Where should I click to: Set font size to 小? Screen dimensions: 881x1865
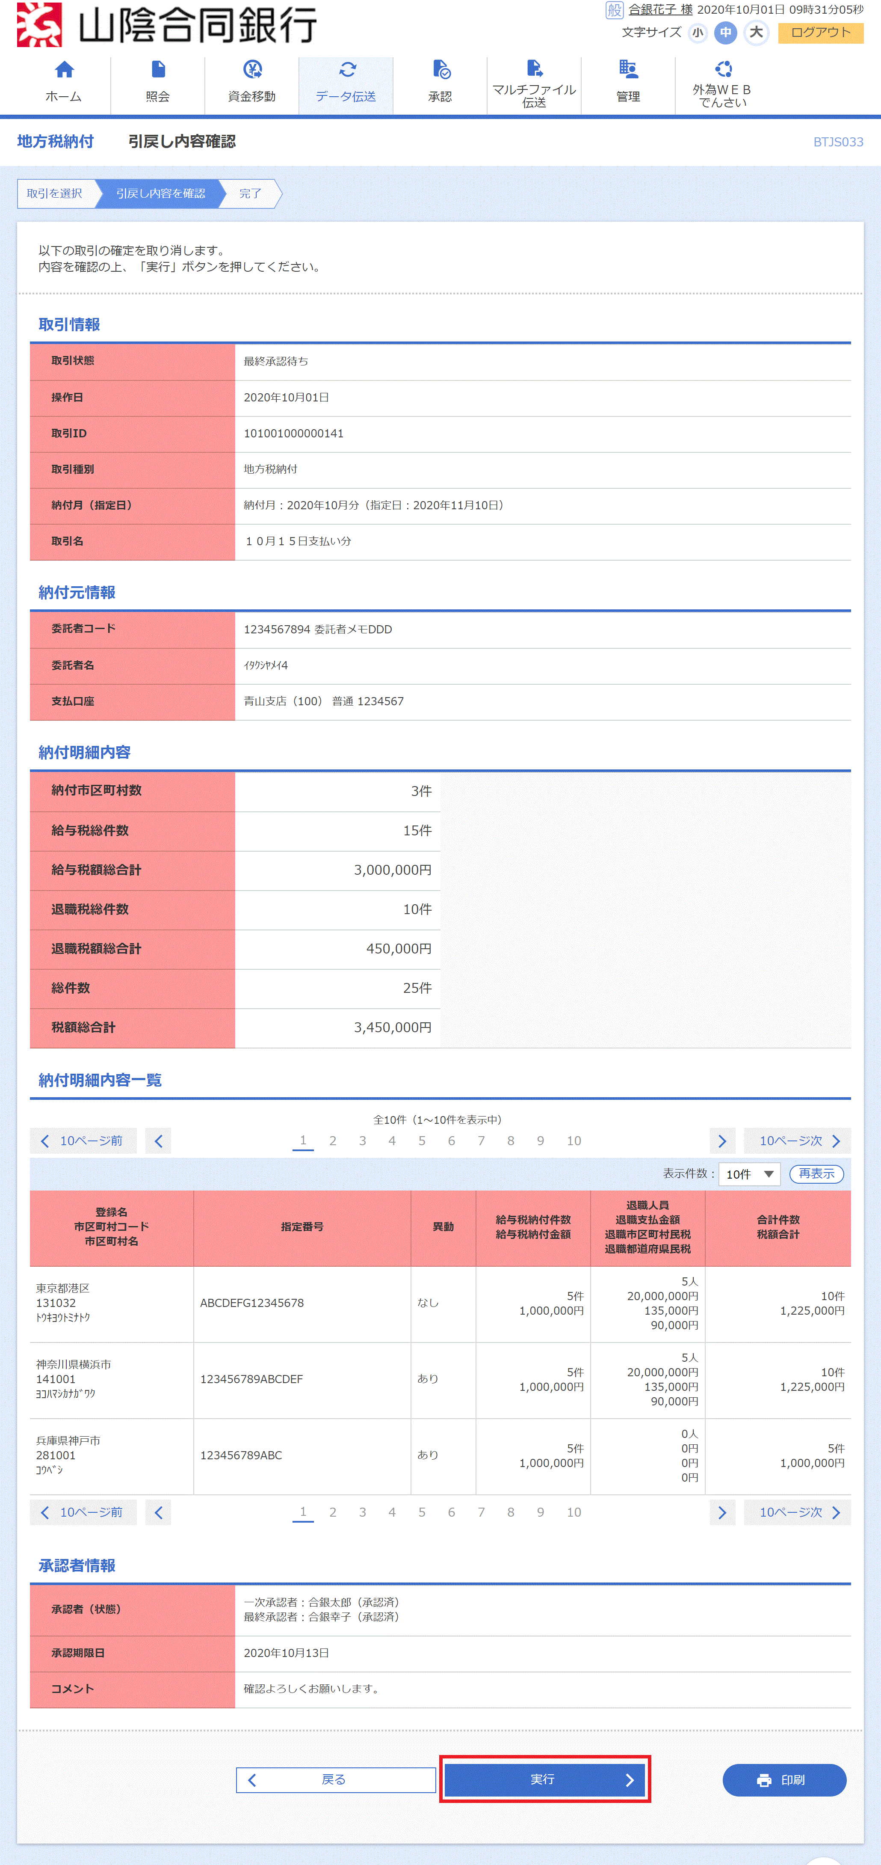point(697,33)
